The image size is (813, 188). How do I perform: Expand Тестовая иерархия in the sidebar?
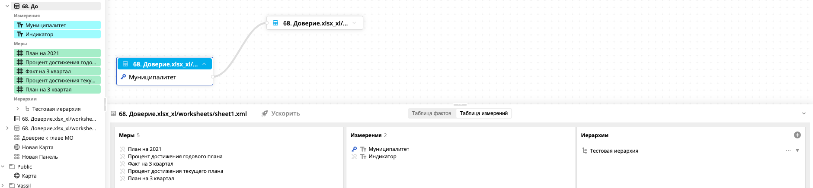pos(17,109)
